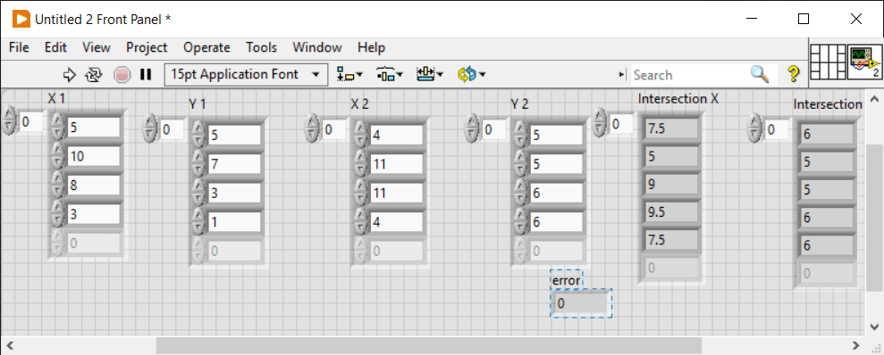Click Y 2 array index stepper
The image size is (884, 355).
coord(472,128)
